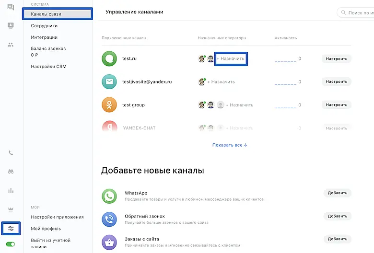
Task: Toggle the green online status switch
Action: [11, 244]
